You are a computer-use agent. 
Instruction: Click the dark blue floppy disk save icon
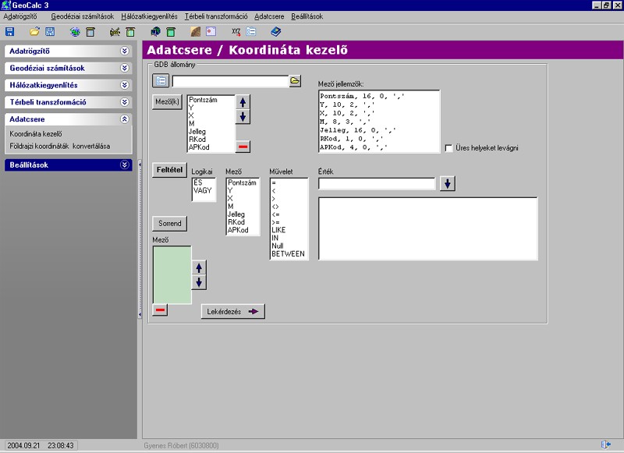pyautogui.click(x=10, y=32)
